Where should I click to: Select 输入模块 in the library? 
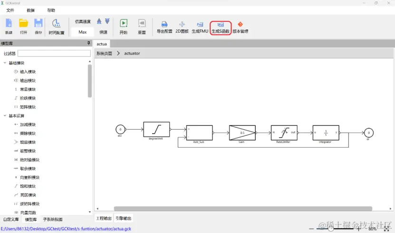click(28, 72)
